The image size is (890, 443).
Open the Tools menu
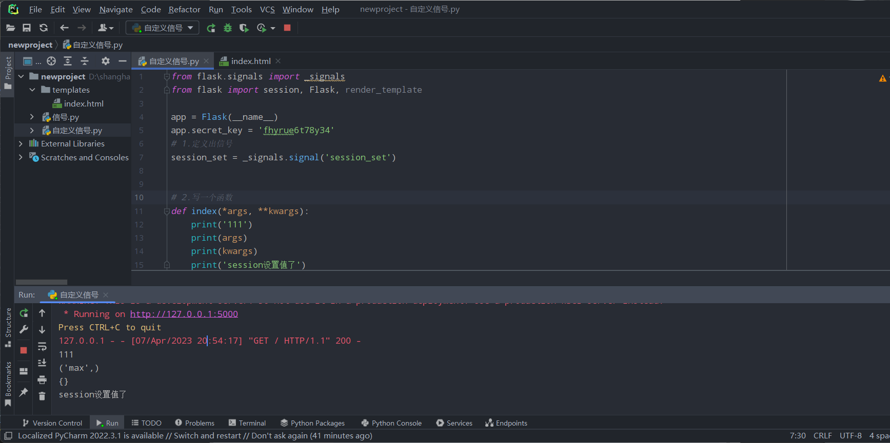point(241,9)
